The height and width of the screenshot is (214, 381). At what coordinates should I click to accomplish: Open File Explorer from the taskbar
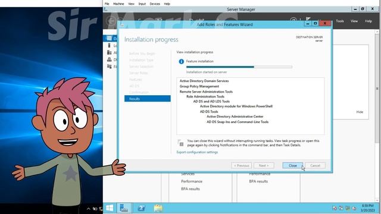[158, 208]
